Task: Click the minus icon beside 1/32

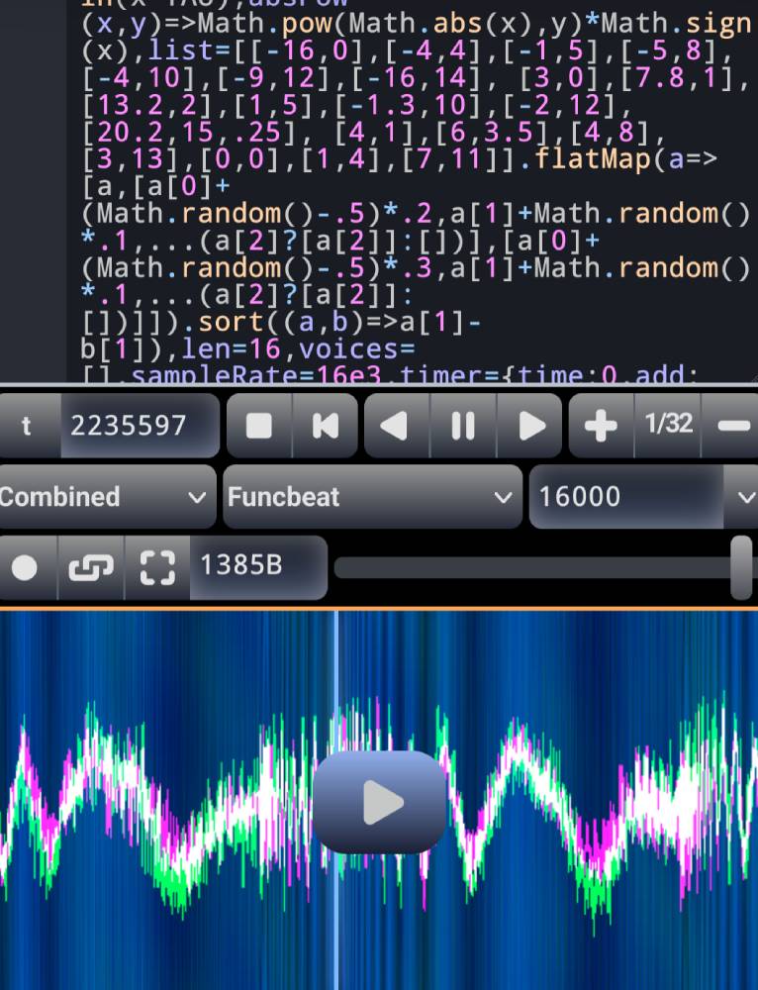Action: click(x=733, y=426)
